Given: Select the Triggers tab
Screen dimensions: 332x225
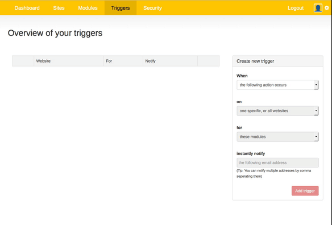Looking at the screenshot, I should pos(121,8).
